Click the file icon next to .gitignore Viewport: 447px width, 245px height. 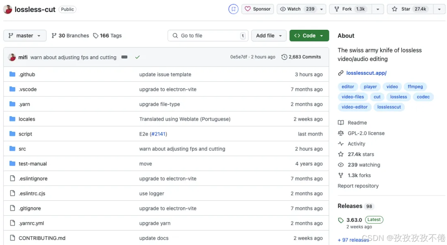tap(12, 208)
